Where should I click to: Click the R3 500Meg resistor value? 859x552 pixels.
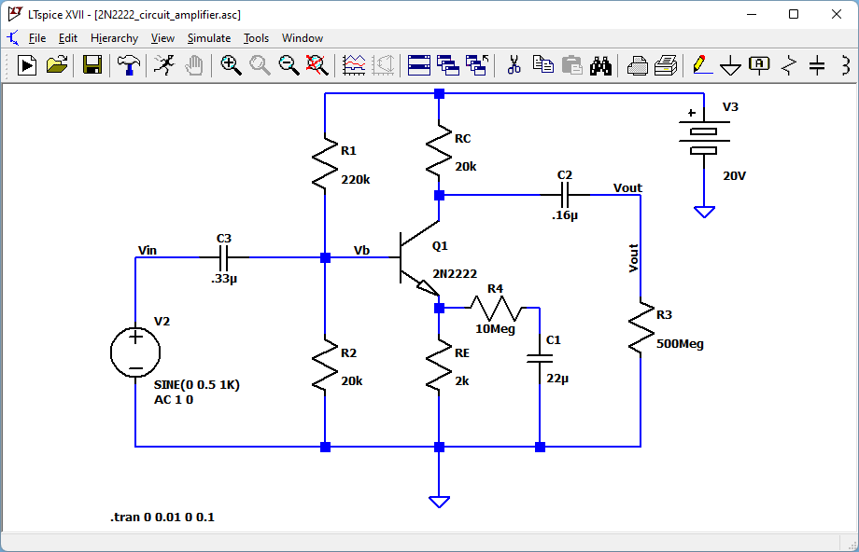pos(680,343)
